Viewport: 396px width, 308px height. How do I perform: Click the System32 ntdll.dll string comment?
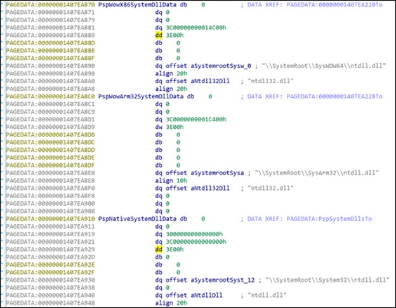point(327,280)
